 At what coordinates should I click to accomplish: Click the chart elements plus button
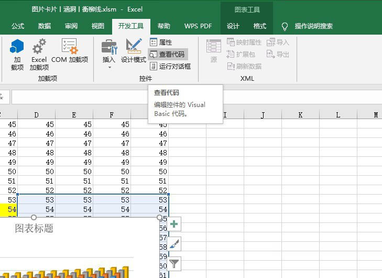pos(174,224)
